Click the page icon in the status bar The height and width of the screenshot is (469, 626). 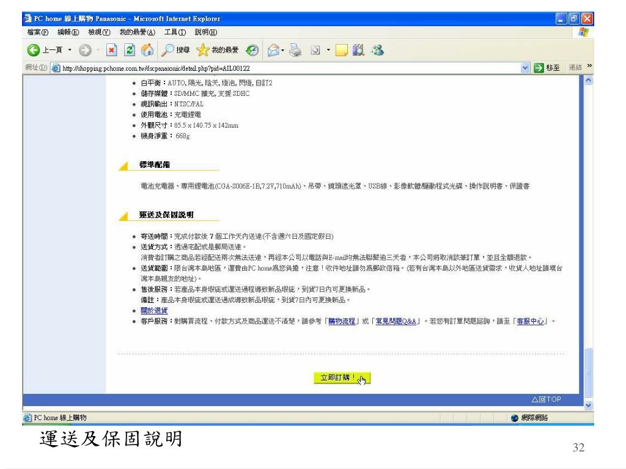[x=27, y=418]
